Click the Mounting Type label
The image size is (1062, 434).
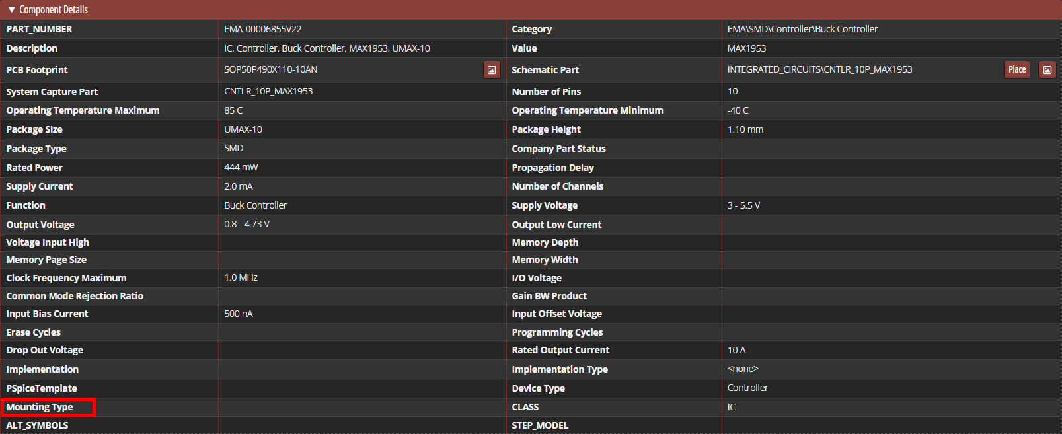(40, 407)
